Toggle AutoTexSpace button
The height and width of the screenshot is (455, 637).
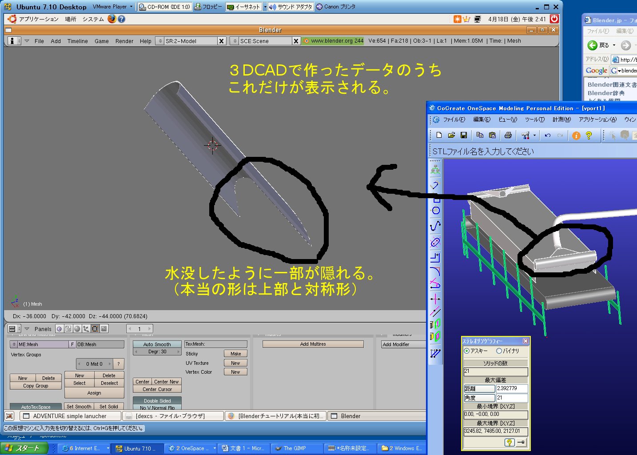click(x=36, y=407)
